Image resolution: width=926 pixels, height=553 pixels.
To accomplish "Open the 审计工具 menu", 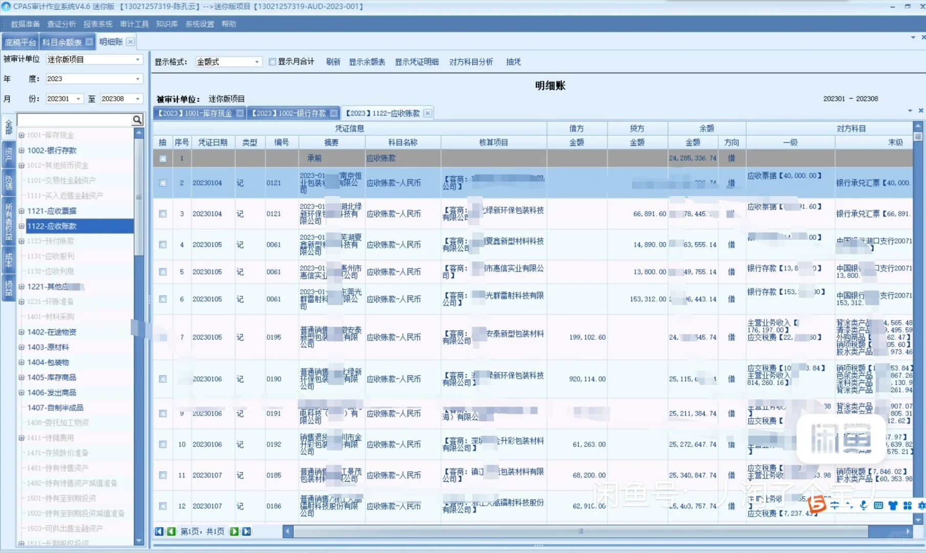I will click(134, 24).
